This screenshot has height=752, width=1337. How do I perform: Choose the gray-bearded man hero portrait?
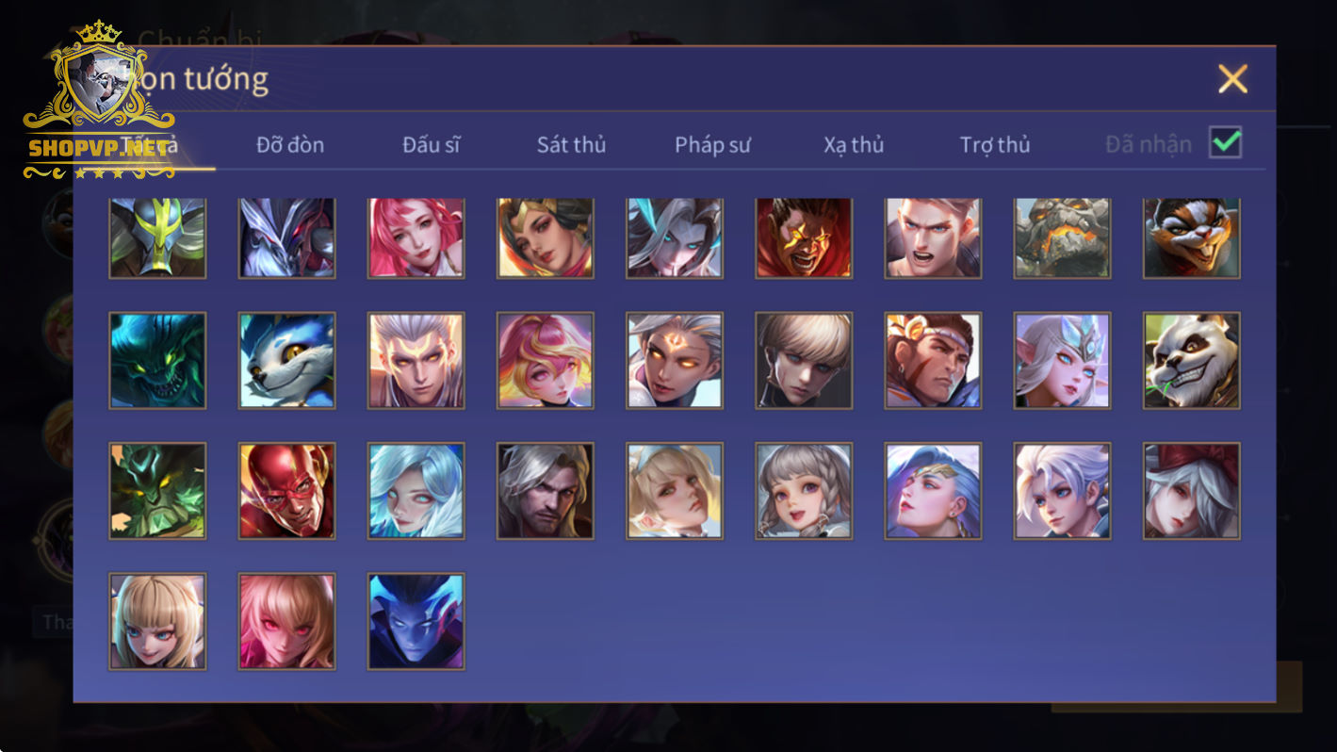point(546,490)
